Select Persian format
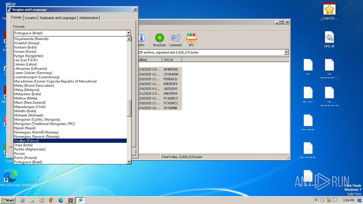 [x=70, y=154]
